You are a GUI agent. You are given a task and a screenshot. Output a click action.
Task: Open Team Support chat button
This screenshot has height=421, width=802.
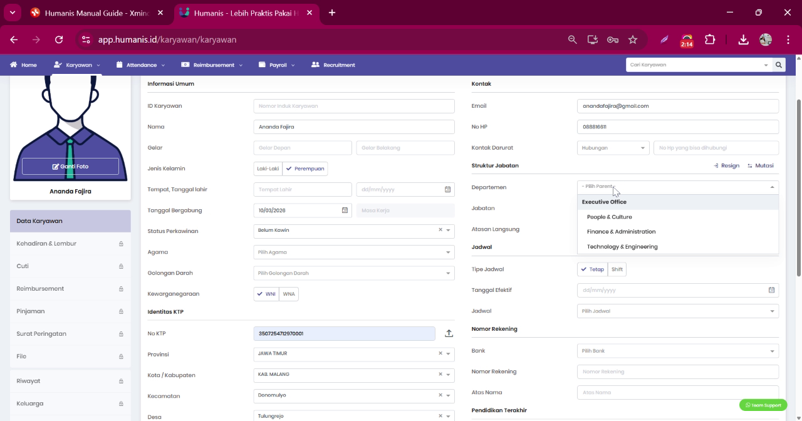pyautogui.click(x=763, y=405)
